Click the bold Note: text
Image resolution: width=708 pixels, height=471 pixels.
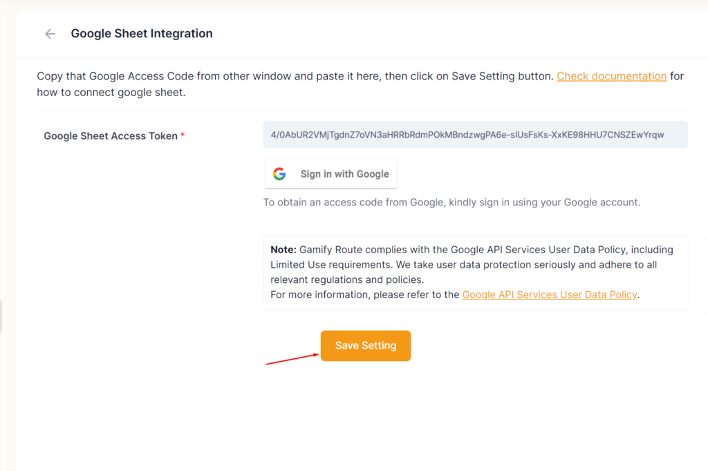click(283, 250)
